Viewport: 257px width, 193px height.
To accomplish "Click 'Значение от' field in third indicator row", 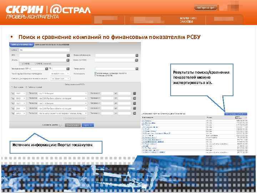I will [107, 103].
